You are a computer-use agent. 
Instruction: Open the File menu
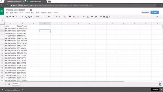click(7, 13)
